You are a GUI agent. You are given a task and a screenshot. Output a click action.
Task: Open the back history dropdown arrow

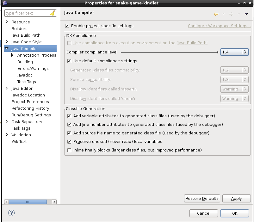point(223,14)
